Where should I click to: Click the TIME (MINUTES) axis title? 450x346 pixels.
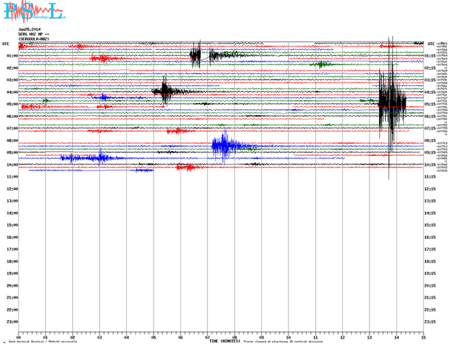(224, 341)
